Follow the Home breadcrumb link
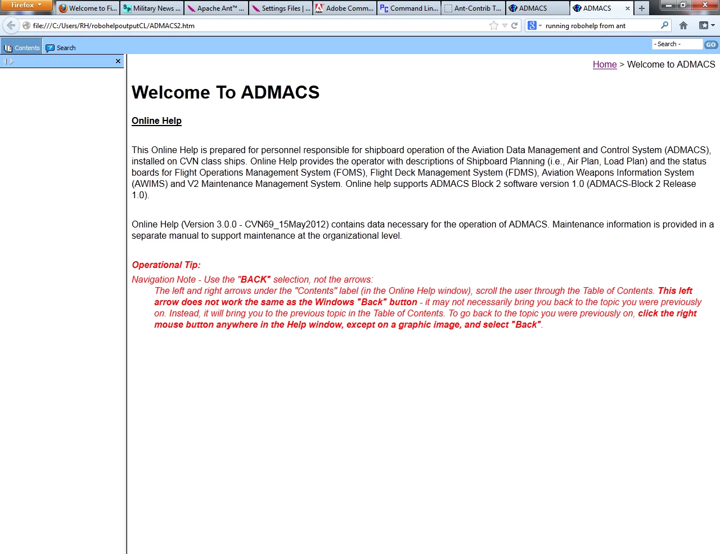This screenshot has height=554, width=720. [605, 64]
